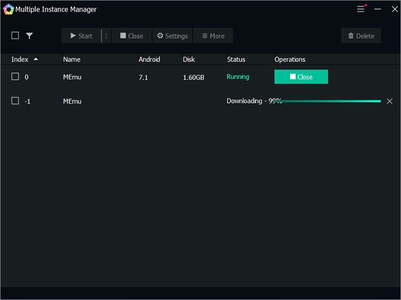Open the More dropdown menu
The height and width of the screenshot is (300, 401).
coord(213,35)
